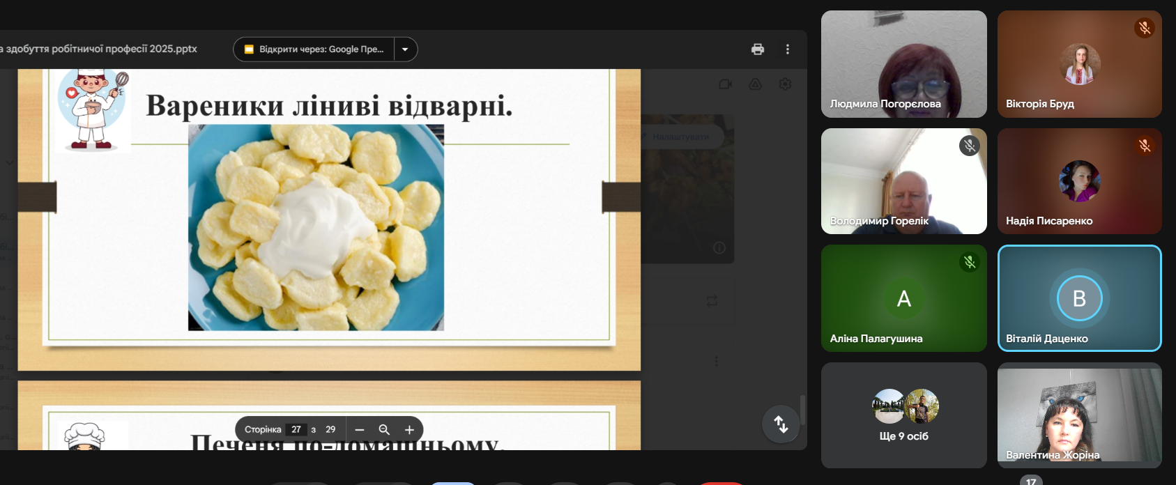
Task: Print the presentation using the printer icon
Action: pos(758,49)
